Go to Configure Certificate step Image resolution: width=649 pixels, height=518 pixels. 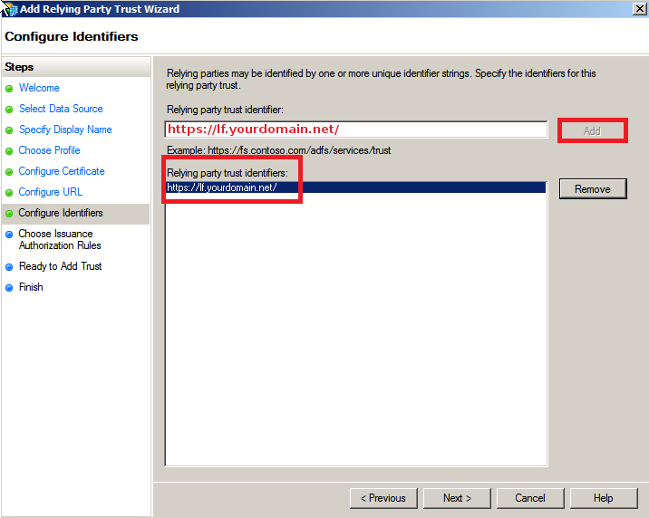click(x=62, y=171)
